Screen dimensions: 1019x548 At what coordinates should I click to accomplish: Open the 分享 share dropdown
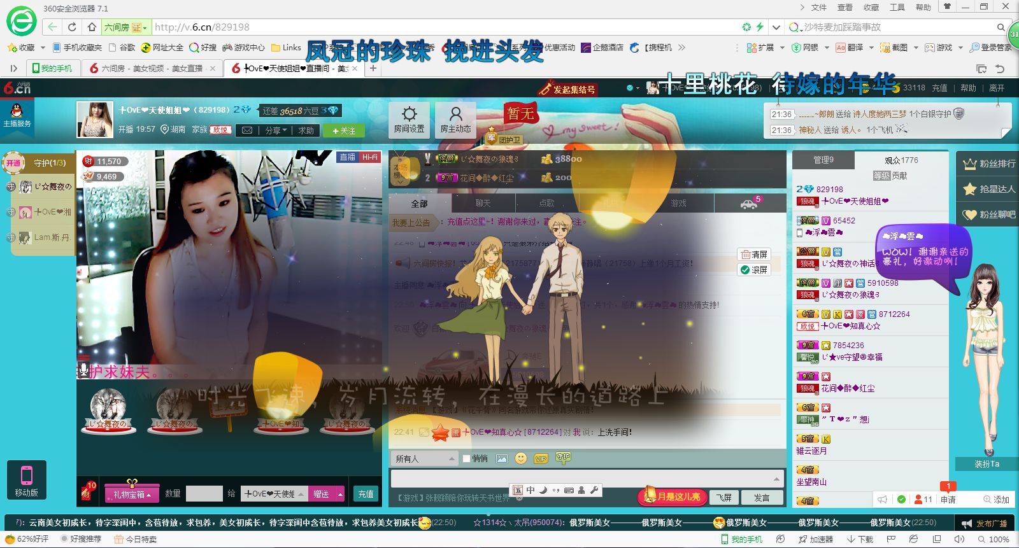(276, 130)
